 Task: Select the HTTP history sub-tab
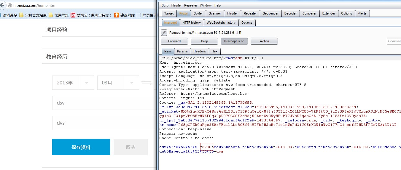[192, 23]
